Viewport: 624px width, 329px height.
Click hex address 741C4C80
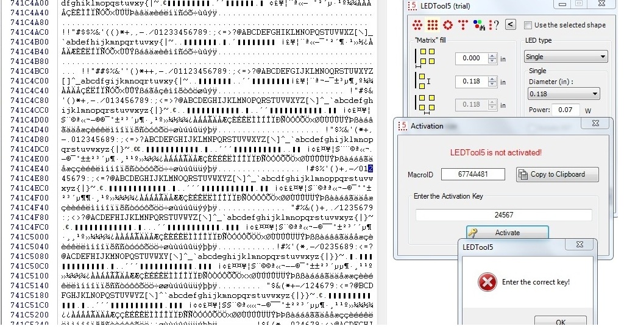[30, 101]
